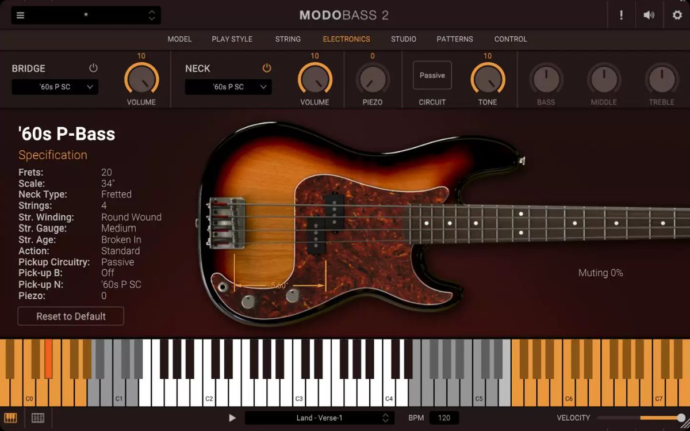Viewport: 690px width, 431px height.
Task: Toggle the neck pickup power button
Action: coord(267,68)
